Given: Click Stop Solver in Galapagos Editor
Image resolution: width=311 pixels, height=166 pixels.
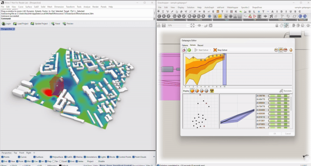Looking at the screenshot, I should click(220, 50).
